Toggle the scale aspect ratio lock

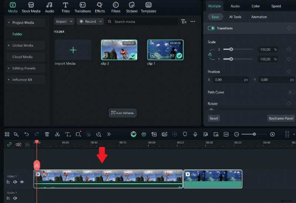point(210,54)
